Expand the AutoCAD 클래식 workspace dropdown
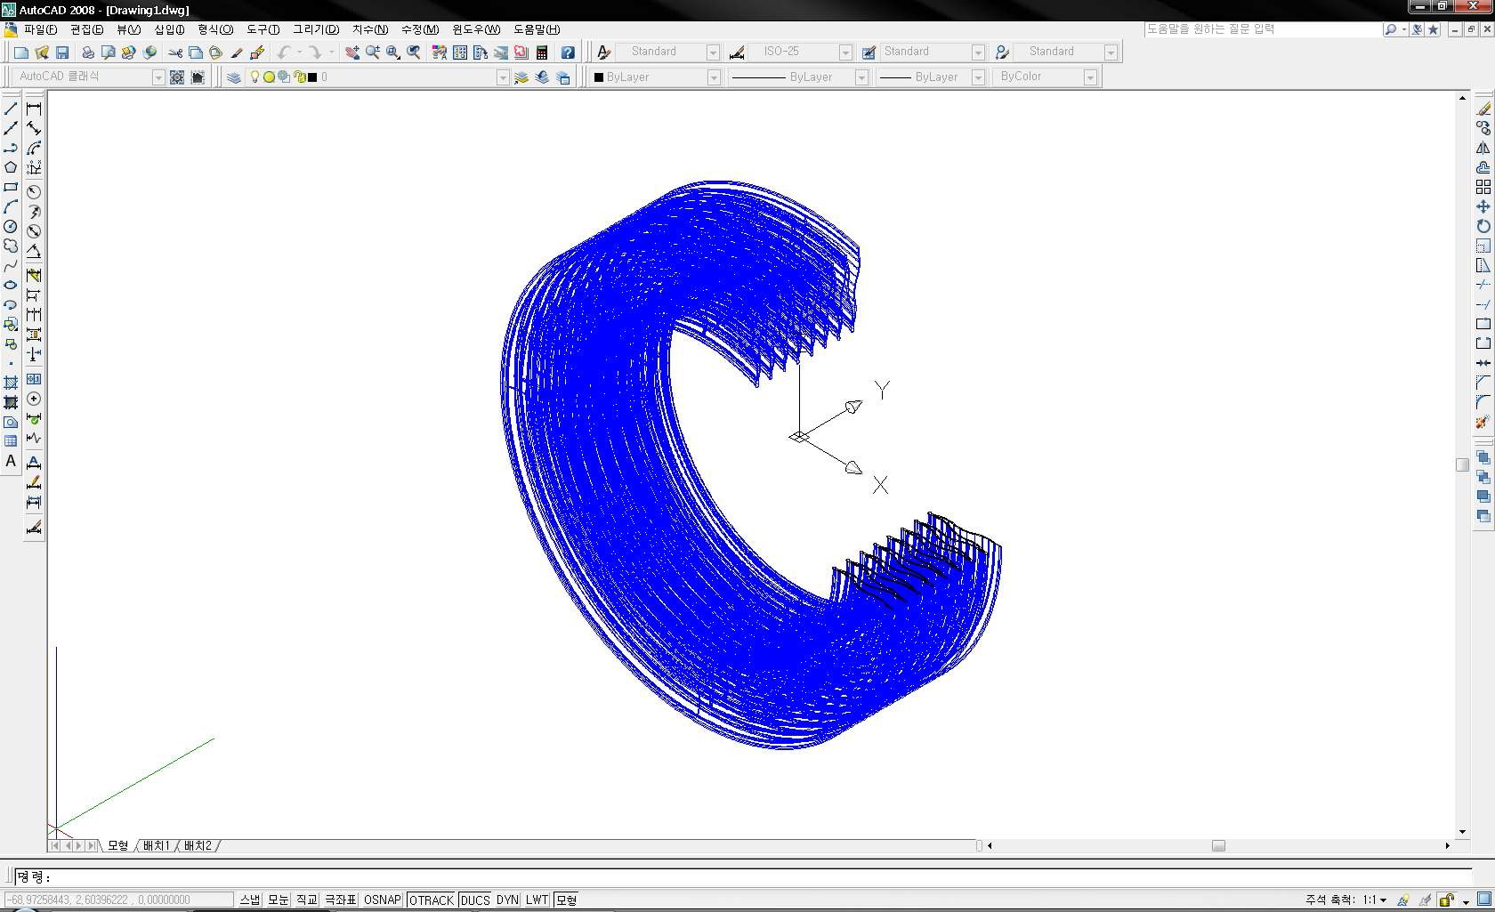1495x912 pixels. click(x=158, y=77)
